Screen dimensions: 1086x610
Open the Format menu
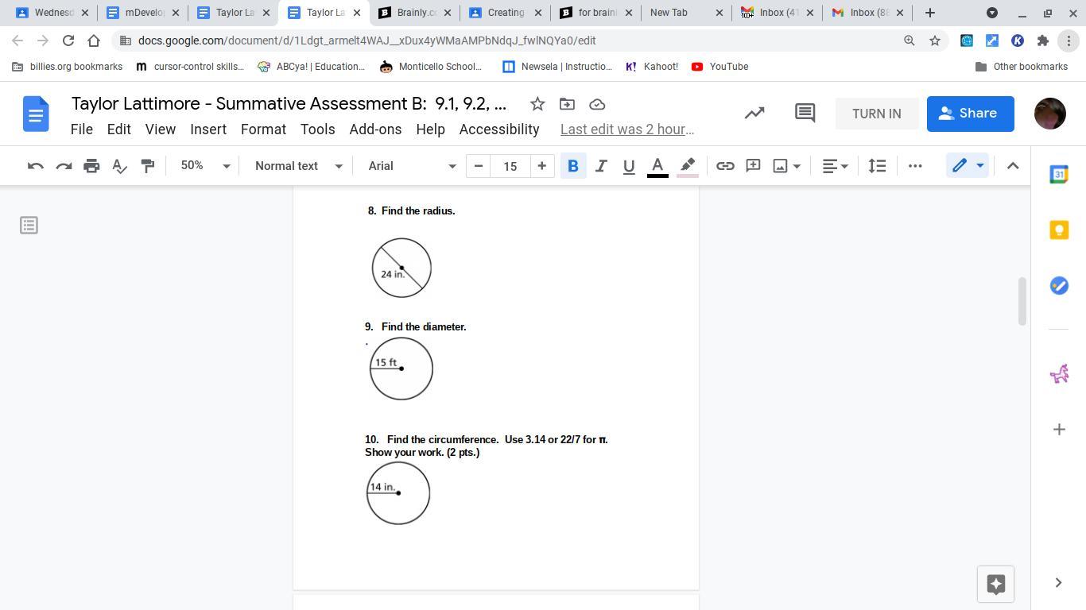coord(263,129)
